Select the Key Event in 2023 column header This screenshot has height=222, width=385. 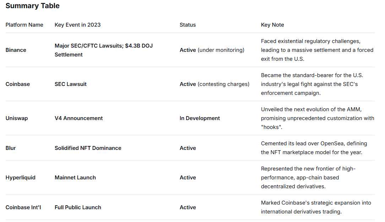77,25
